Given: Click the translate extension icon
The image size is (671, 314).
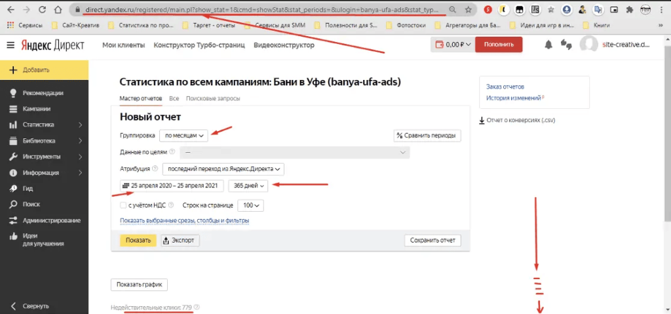Looking at the screenshot, I should click(x=598, y=9).
